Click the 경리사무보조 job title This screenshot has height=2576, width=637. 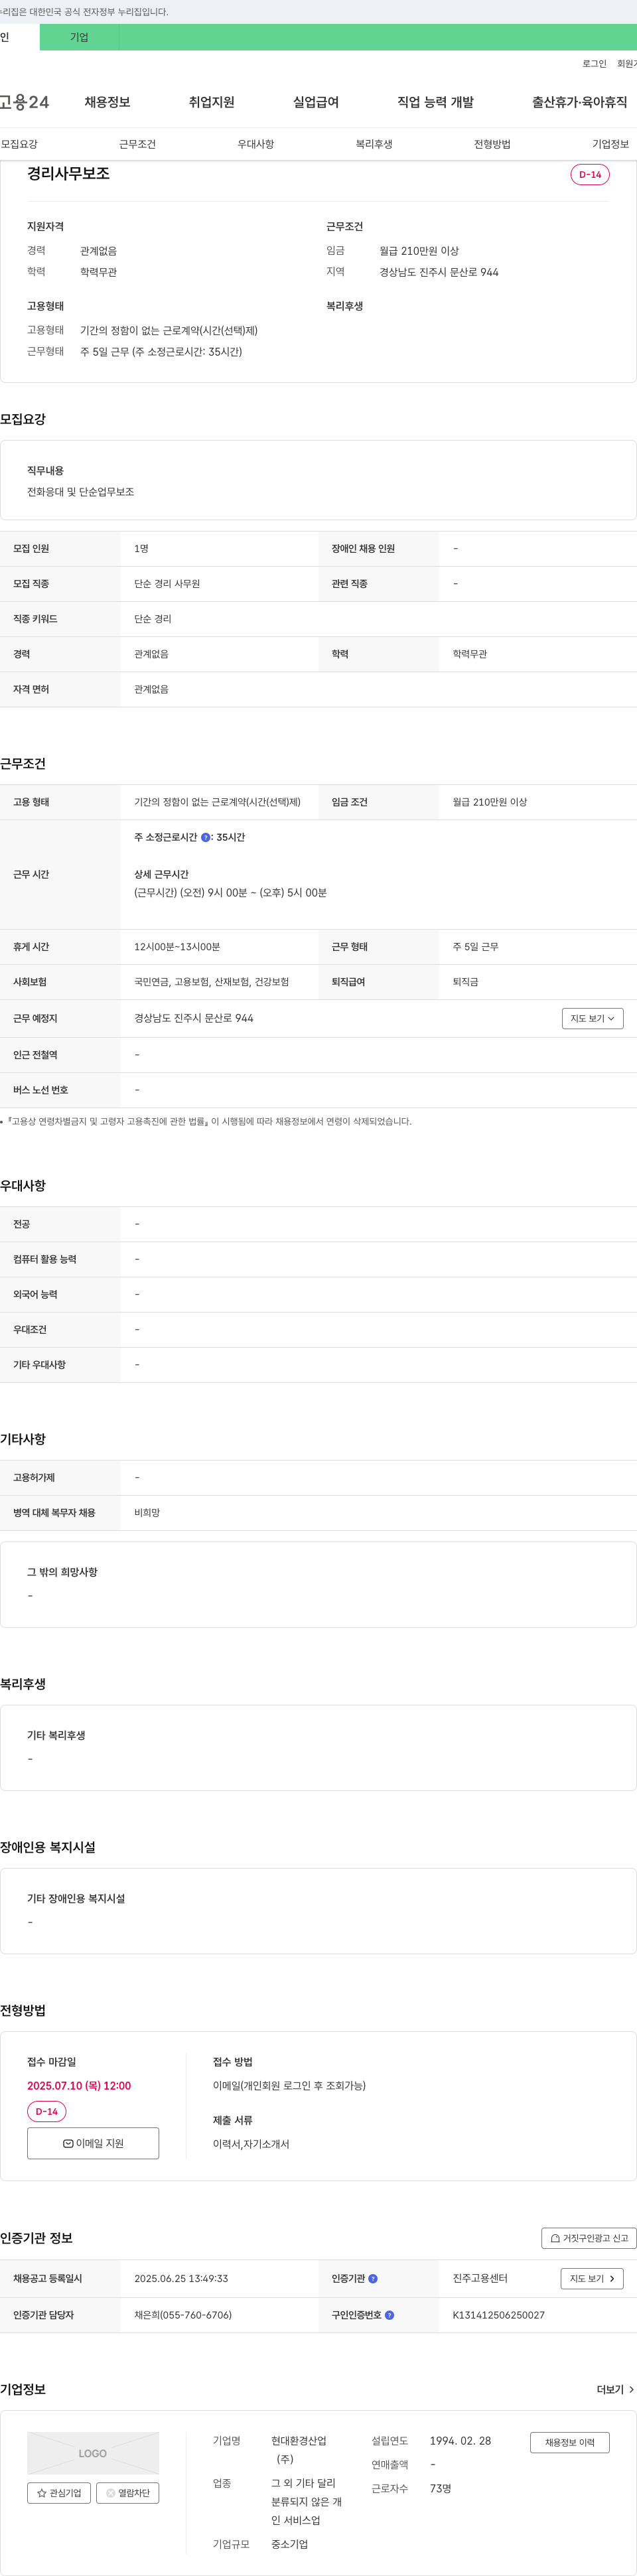point(68,173)
